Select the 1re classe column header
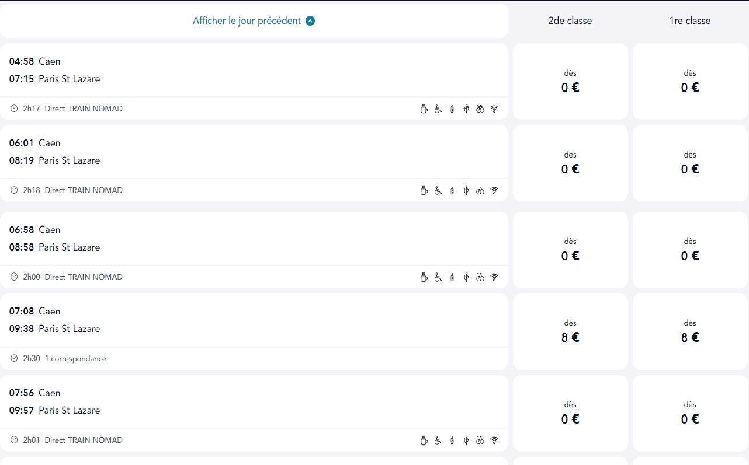Viewport: 749px width, 465px height. (x=690, y=21)
